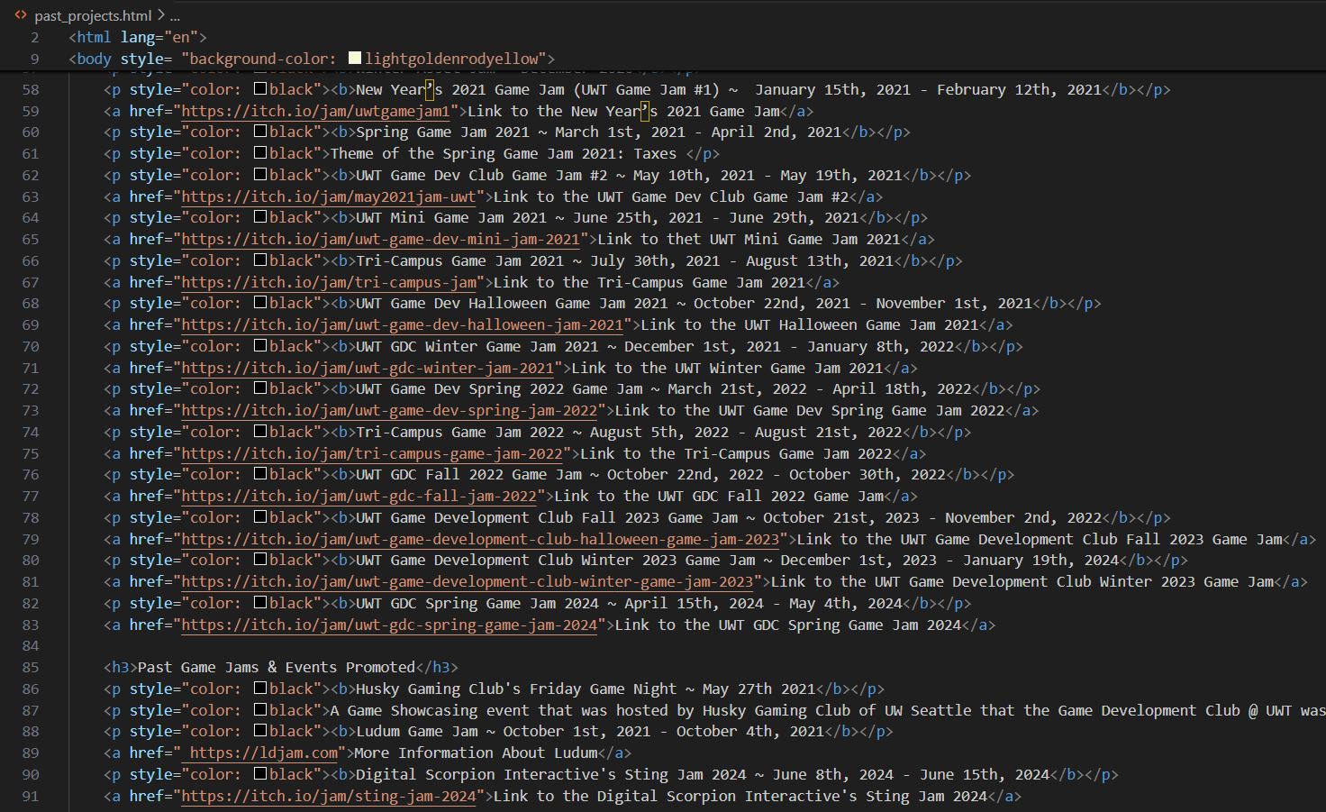Click the lightgoldenrodyellow color swatch
Screen dimensions: 1326x812
tap(355, 59)
